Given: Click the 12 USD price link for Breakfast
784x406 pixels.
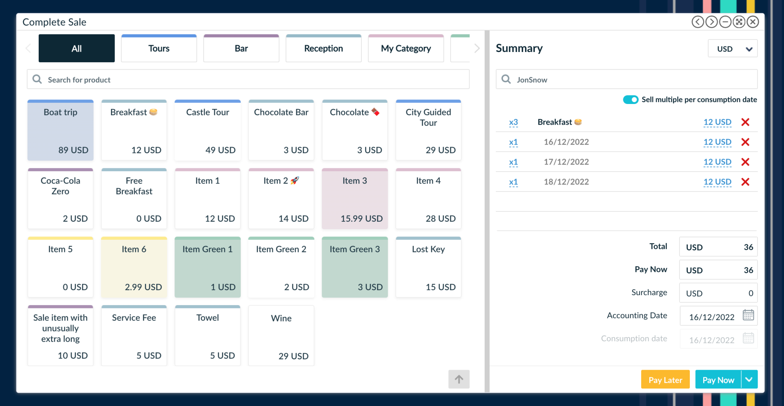Looking at the screenshot, I should click(717, 122).
